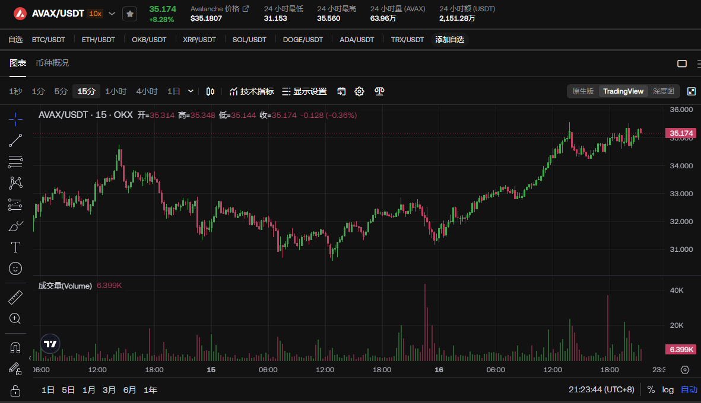701x403 pixels.
Task: Toggle auto scale (自动) option
Action: click(689, 389)
